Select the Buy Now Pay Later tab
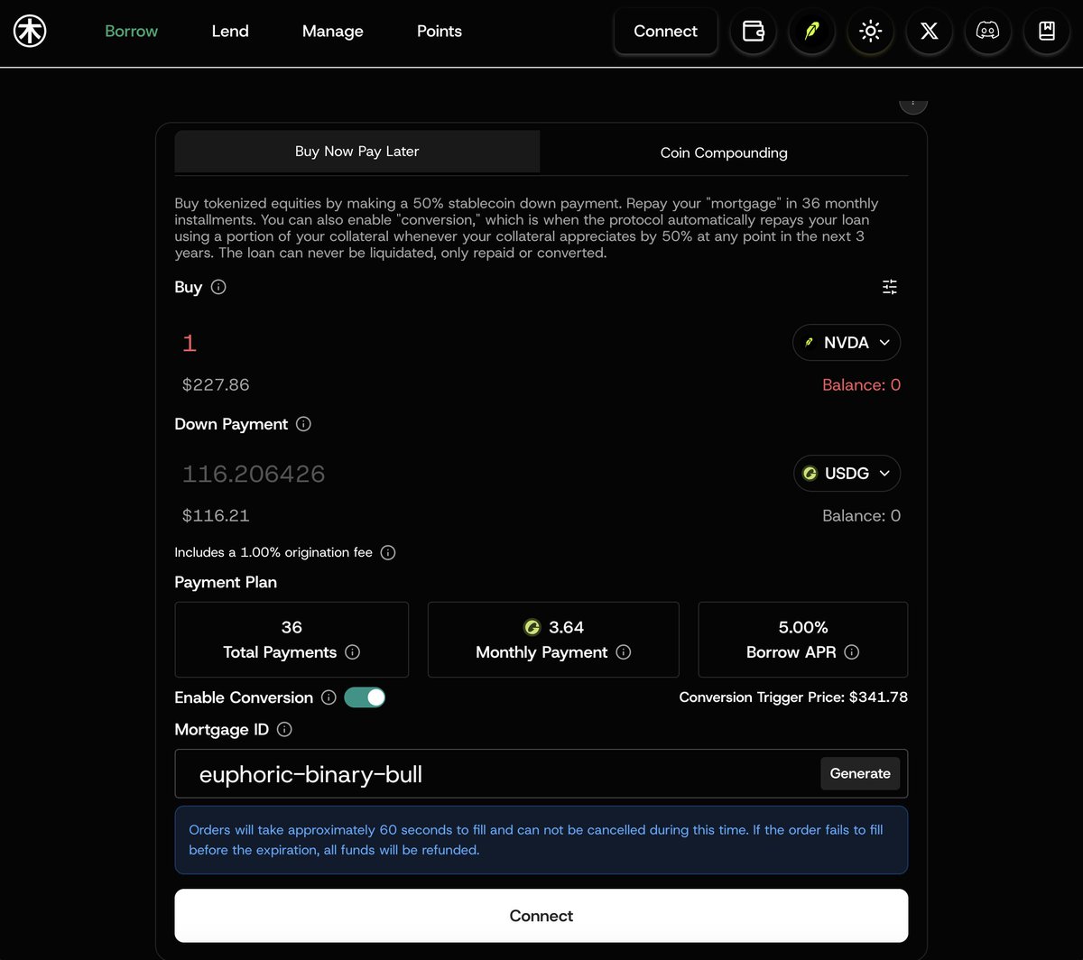This screenshot has width=1083, height=960. tap(357, 152)
